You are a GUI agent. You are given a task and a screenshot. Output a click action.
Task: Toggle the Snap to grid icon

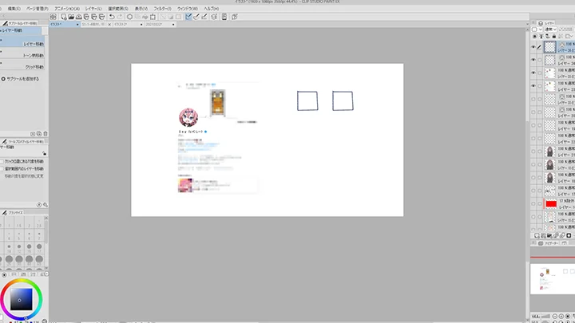pos(204,17)
